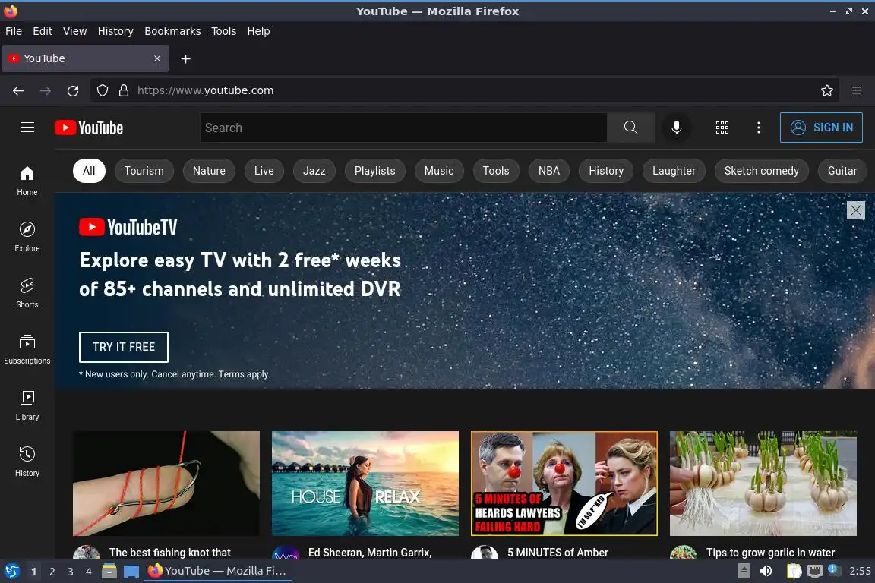
Task: Open the garlic growing video thumbnail
Action: click(763, 483)
